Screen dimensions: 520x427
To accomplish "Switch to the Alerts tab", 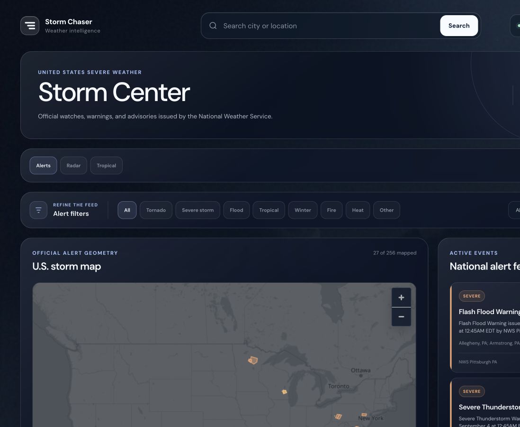I will [x=44, y=166].
